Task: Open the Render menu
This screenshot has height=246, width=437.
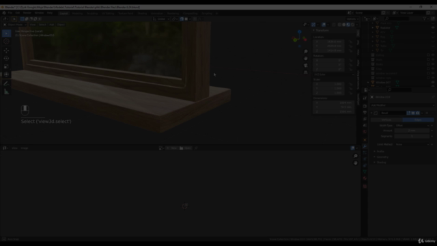Action: pos(27,13)
